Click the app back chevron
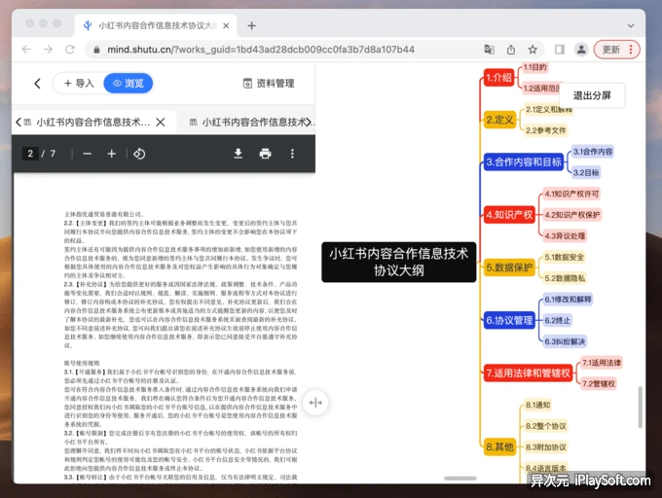This screenshot has height=498, width=662. pyautogui.click(x=38, y=84)
